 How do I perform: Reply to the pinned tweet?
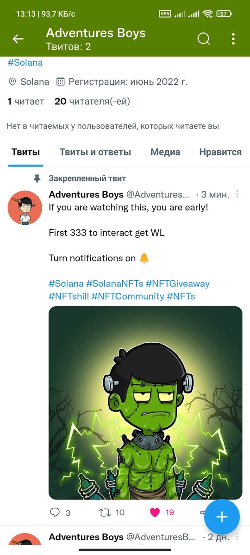click(x=60, y=512)
